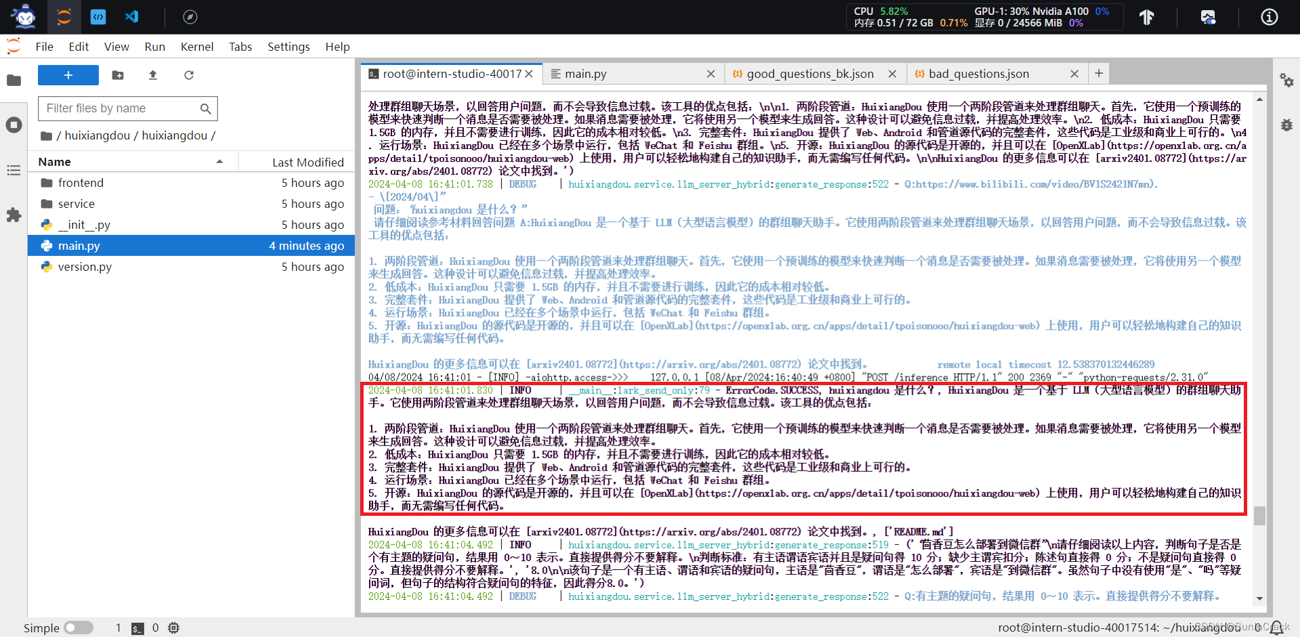Click the terminal path in status bar
Image resolution: width=1300 pixels, height=637 pixels.
(1119, 628)
